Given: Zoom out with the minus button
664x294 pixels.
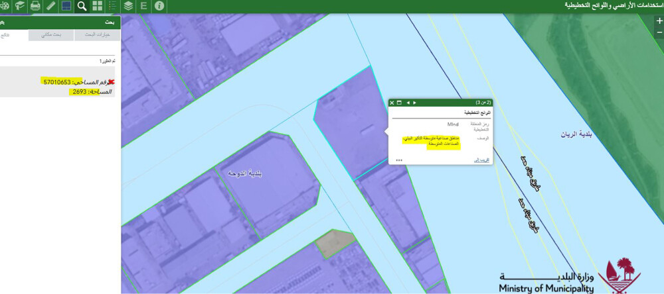Looking at the screenshot, I should coord(659,32).
